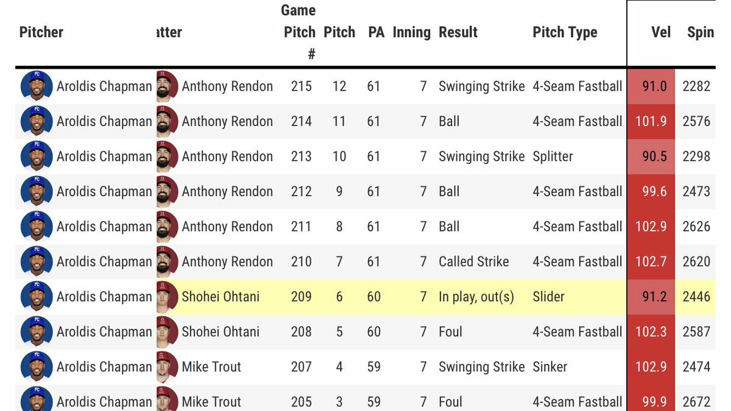The width and height of the screenshot is (731, 411).
Task: Sort table by Result column header
Action: pos(458,32)
